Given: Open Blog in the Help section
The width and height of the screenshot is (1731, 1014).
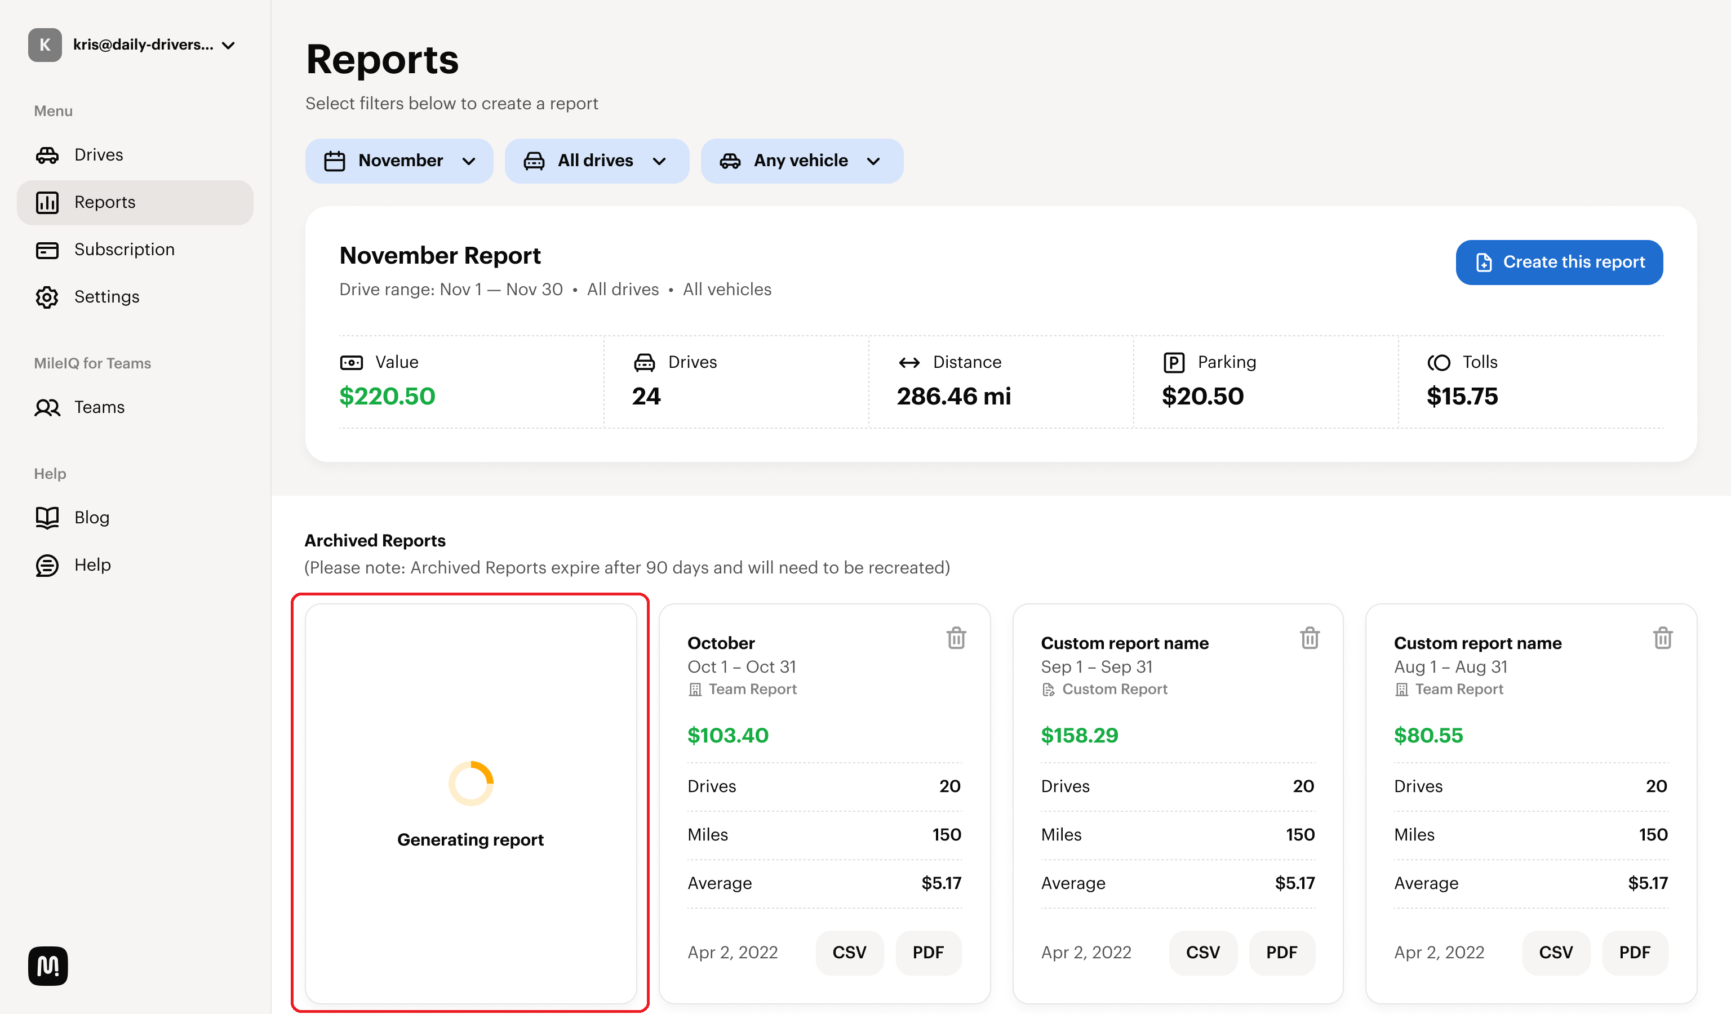Looking at the screenshot, I should coord(135,518).
